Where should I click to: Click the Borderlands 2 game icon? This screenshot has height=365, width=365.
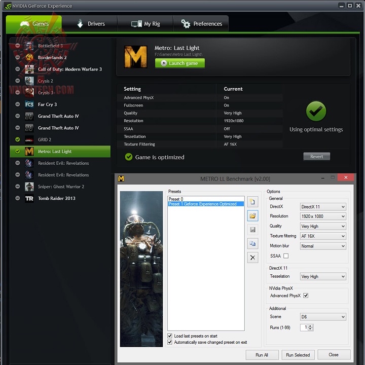click(29, 57)
